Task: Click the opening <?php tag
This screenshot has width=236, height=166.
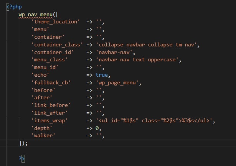Action: tap(14, 7)
